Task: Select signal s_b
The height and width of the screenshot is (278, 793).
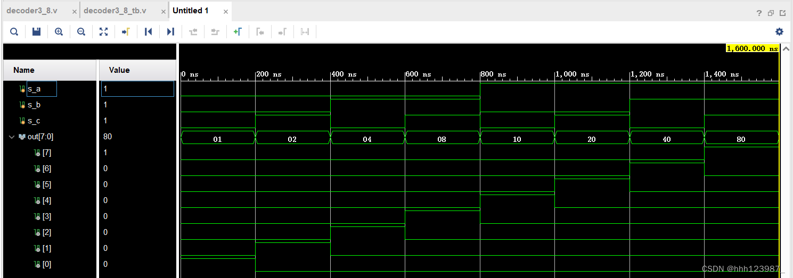Action: click(34, 105)
